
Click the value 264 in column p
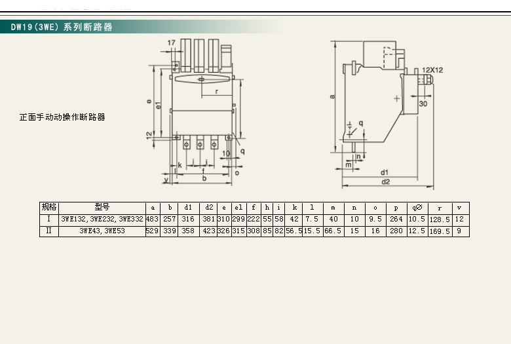tap(396, 219)
